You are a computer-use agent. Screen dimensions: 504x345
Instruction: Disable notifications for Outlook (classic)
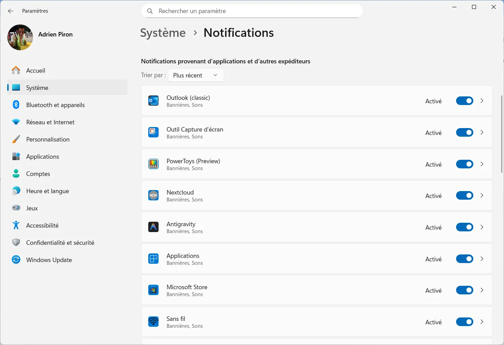pos(464,101)
